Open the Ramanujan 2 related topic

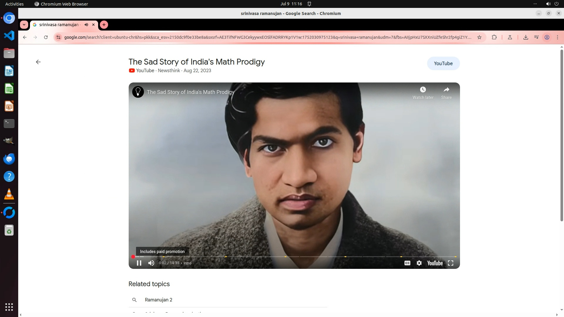point(159,300)
